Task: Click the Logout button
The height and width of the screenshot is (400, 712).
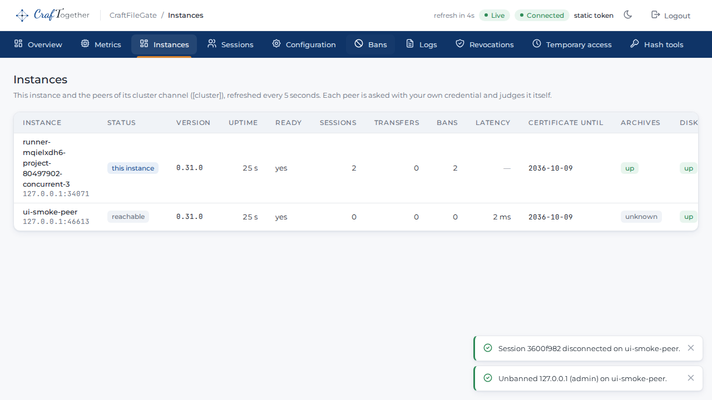Action: [x=671, y=16]
